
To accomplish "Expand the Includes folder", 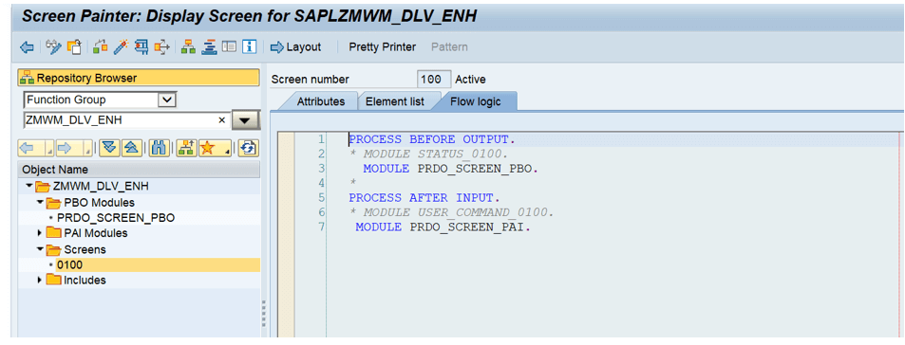I will tap(39, 281).
